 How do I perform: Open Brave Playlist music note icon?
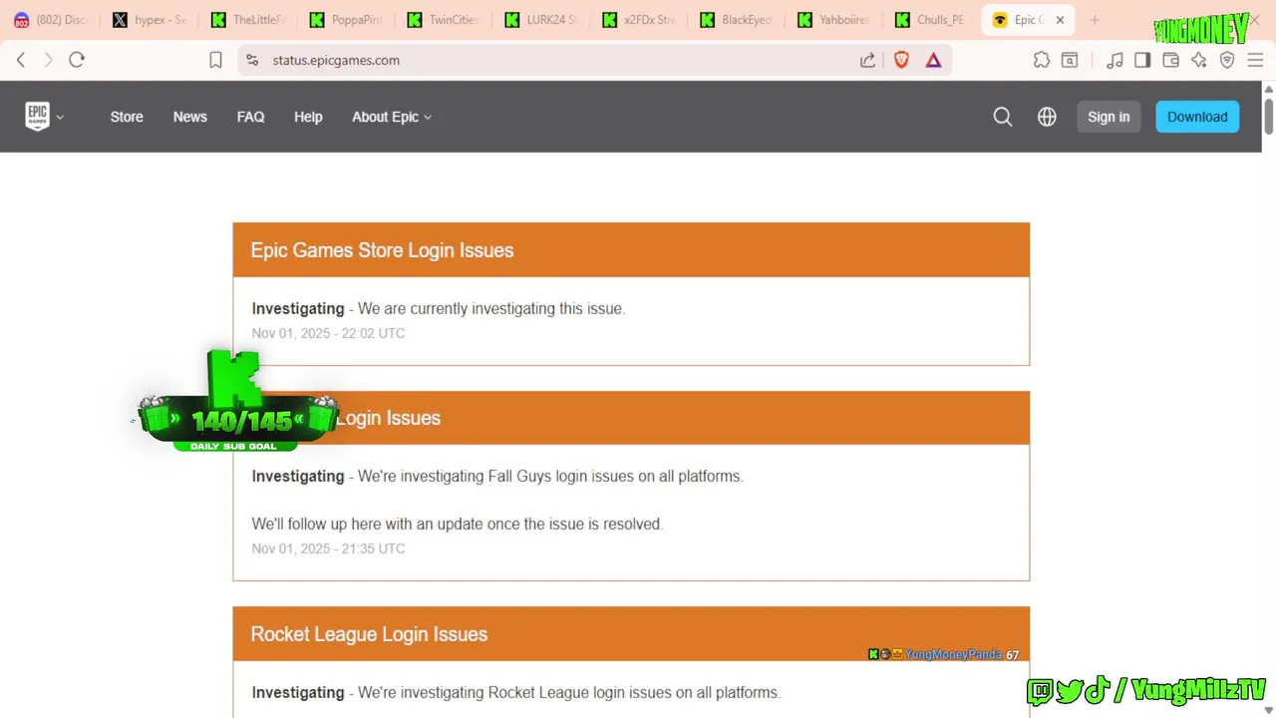1115,60
